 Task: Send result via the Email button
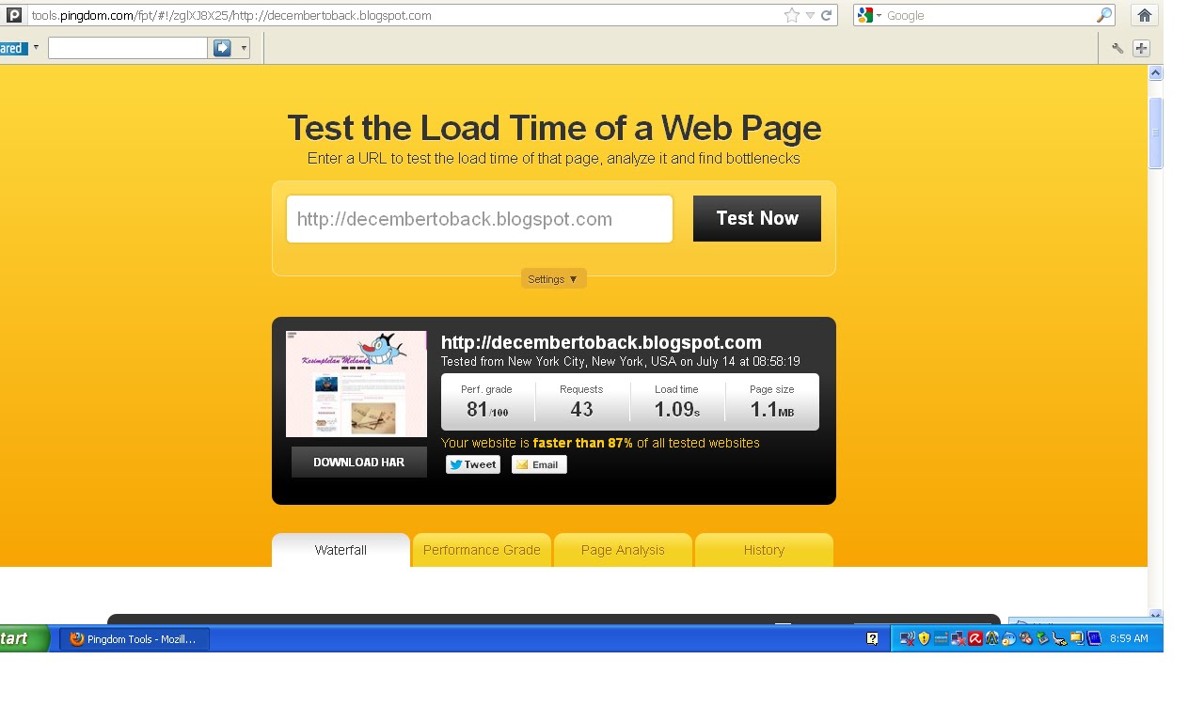539,464
